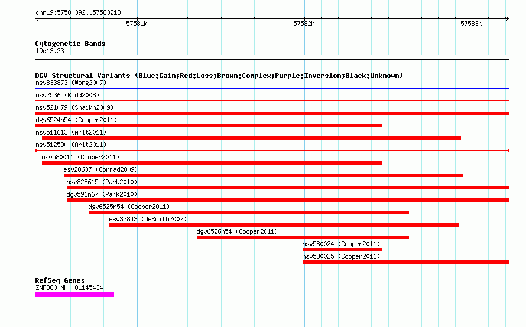The width and height of the screenshot is (526, 327).
Task: Select the red bar of nsv580011
Action: 212,163
